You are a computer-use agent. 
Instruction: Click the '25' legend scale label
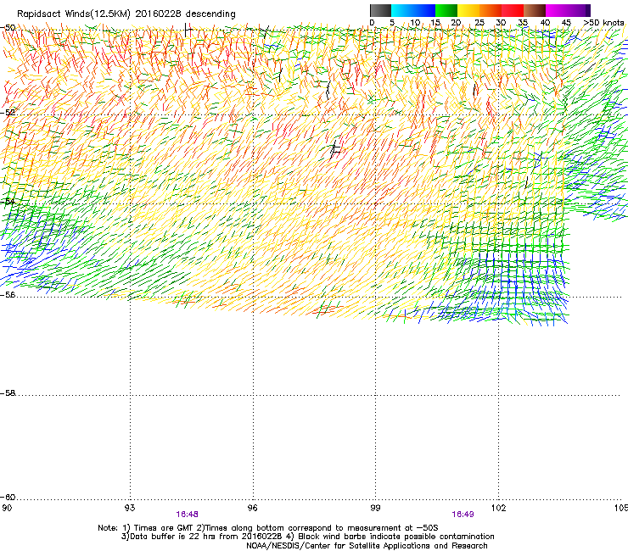coord(479,23)
